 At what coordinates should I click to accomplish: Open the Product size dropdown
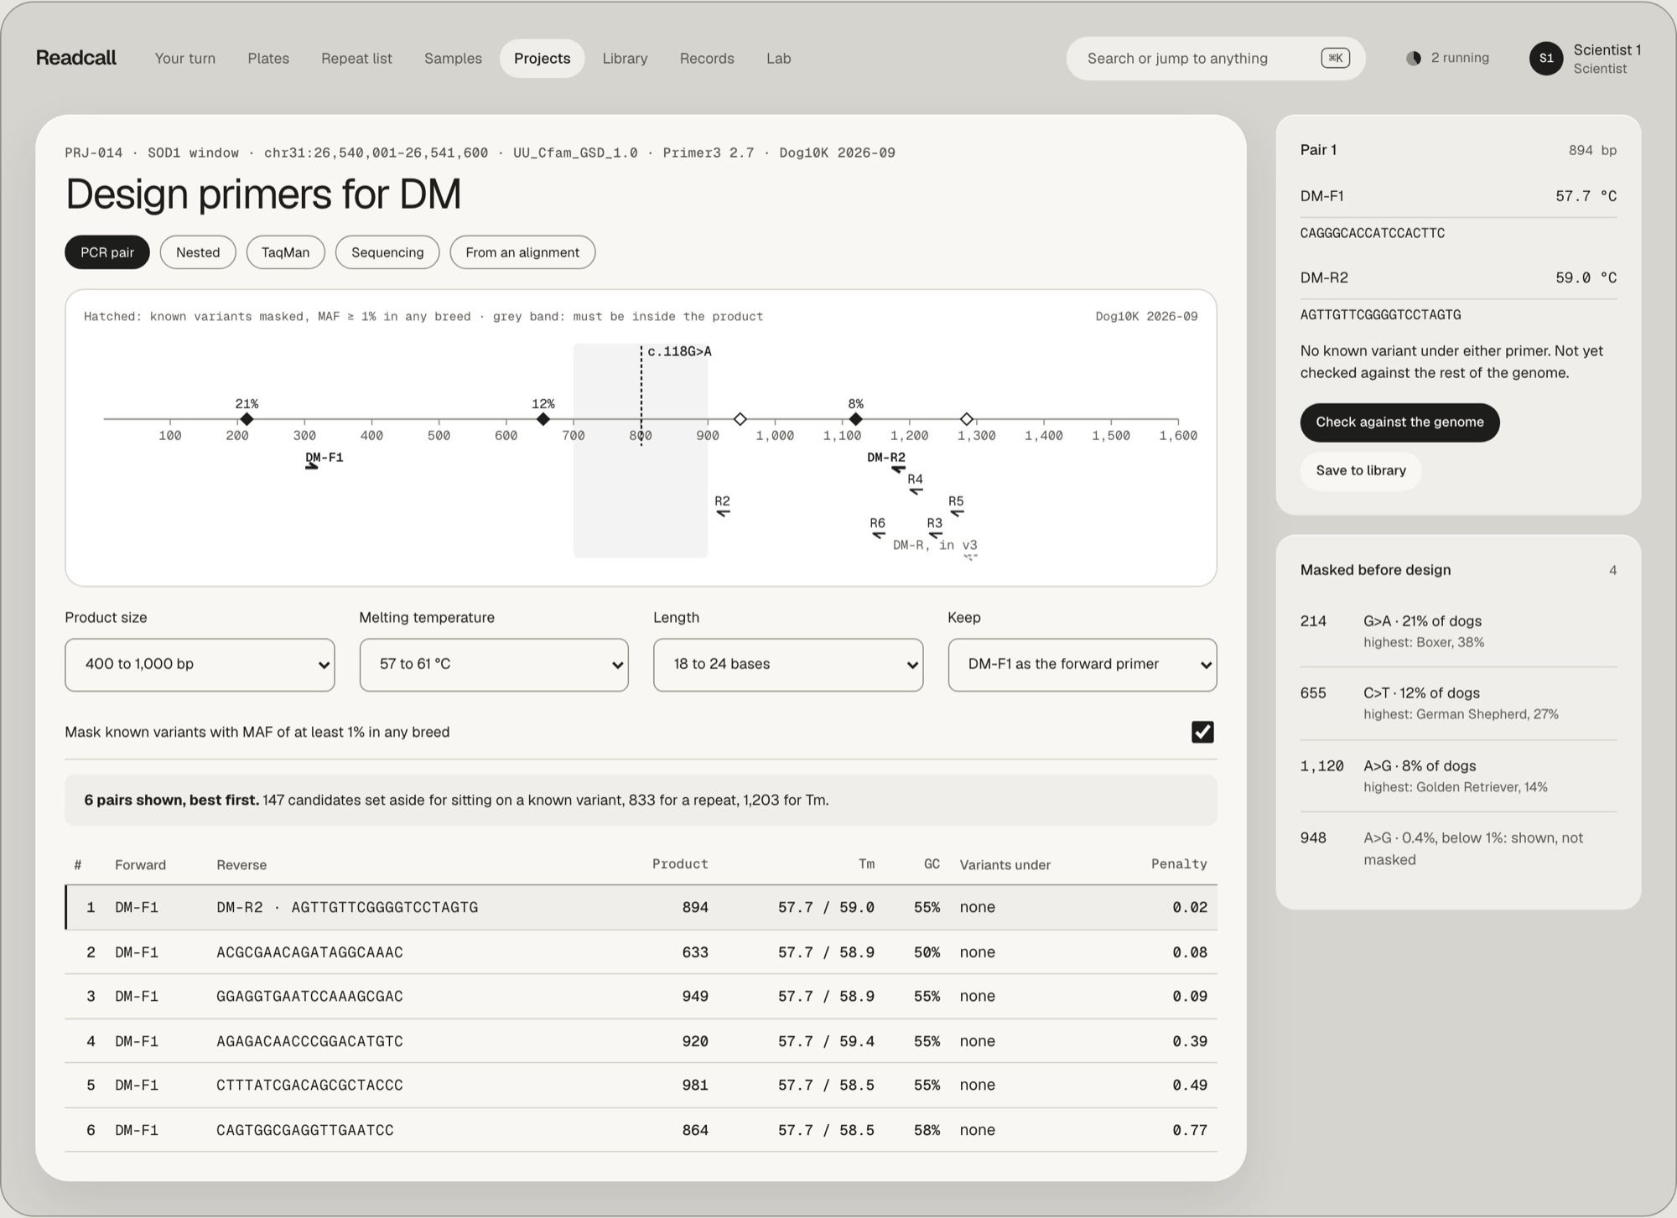point(200,665)
